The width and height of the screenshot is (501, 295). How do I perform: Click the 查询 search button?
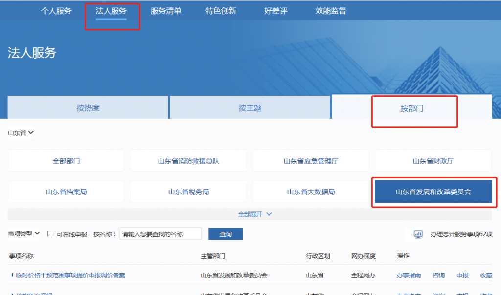click(x=226, y=234)
